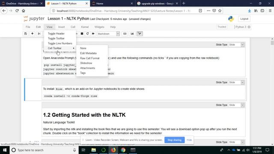Image resolution: width=274 pixels, height=154 pixels.
Task: Open Firefox library icon
Action: pos(256,11)
